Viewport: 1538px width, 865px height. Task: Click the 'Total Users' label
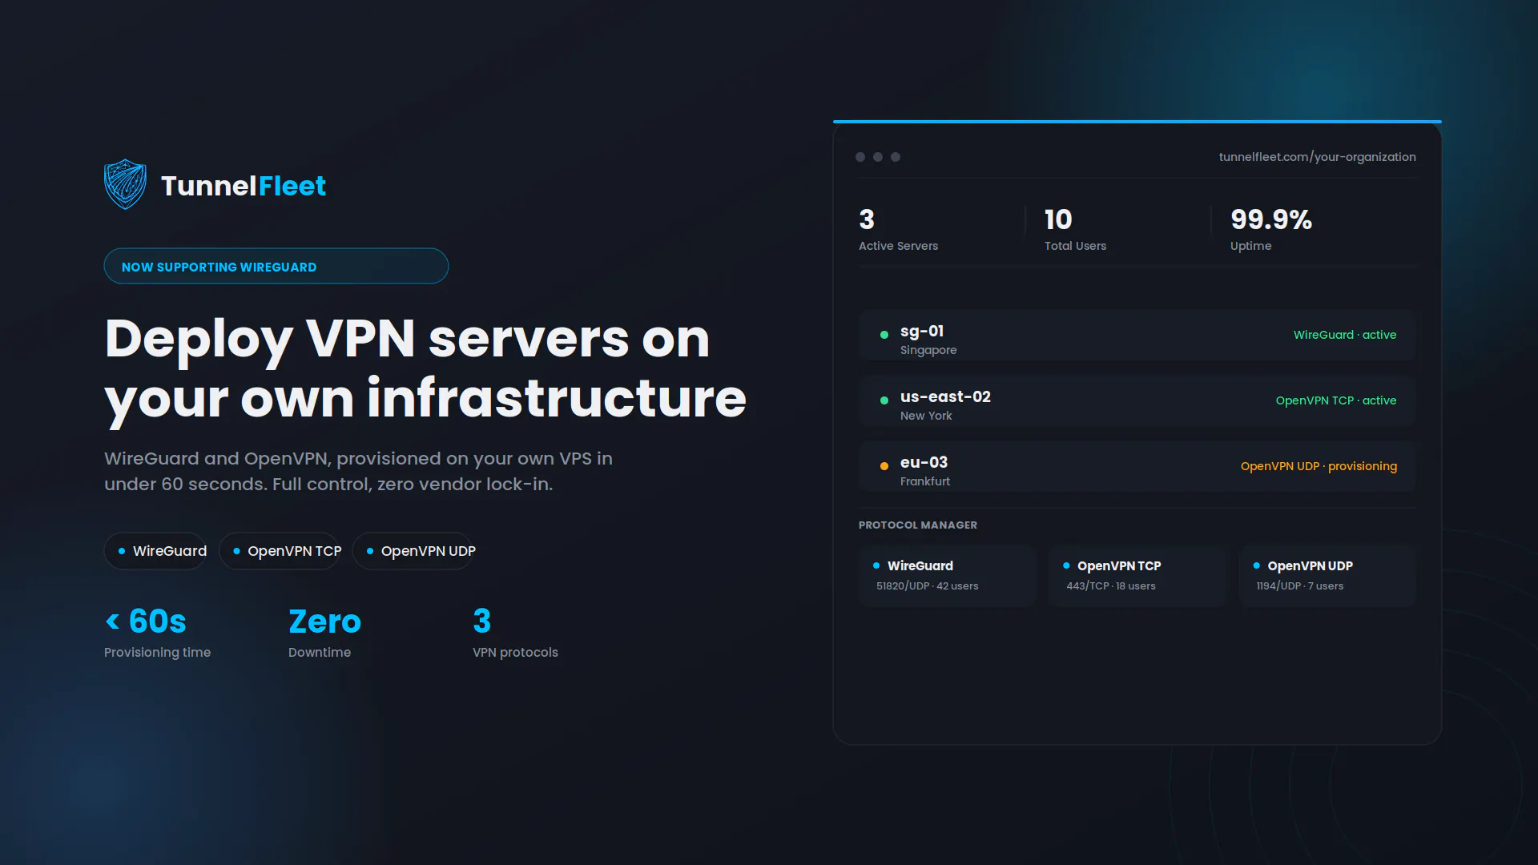point(1076,246)
